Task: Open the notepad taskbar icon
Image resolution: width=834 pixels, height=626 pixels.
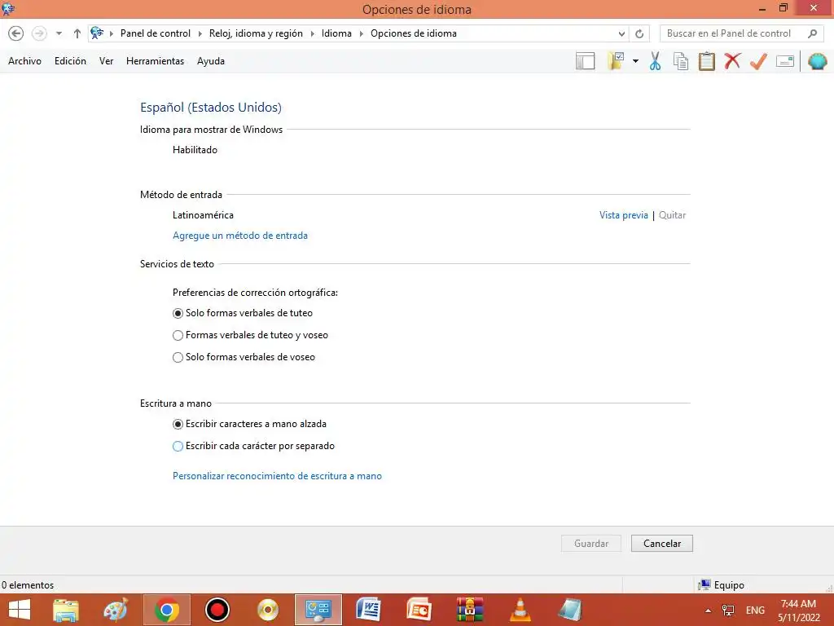Action: [x=571, y=610]
